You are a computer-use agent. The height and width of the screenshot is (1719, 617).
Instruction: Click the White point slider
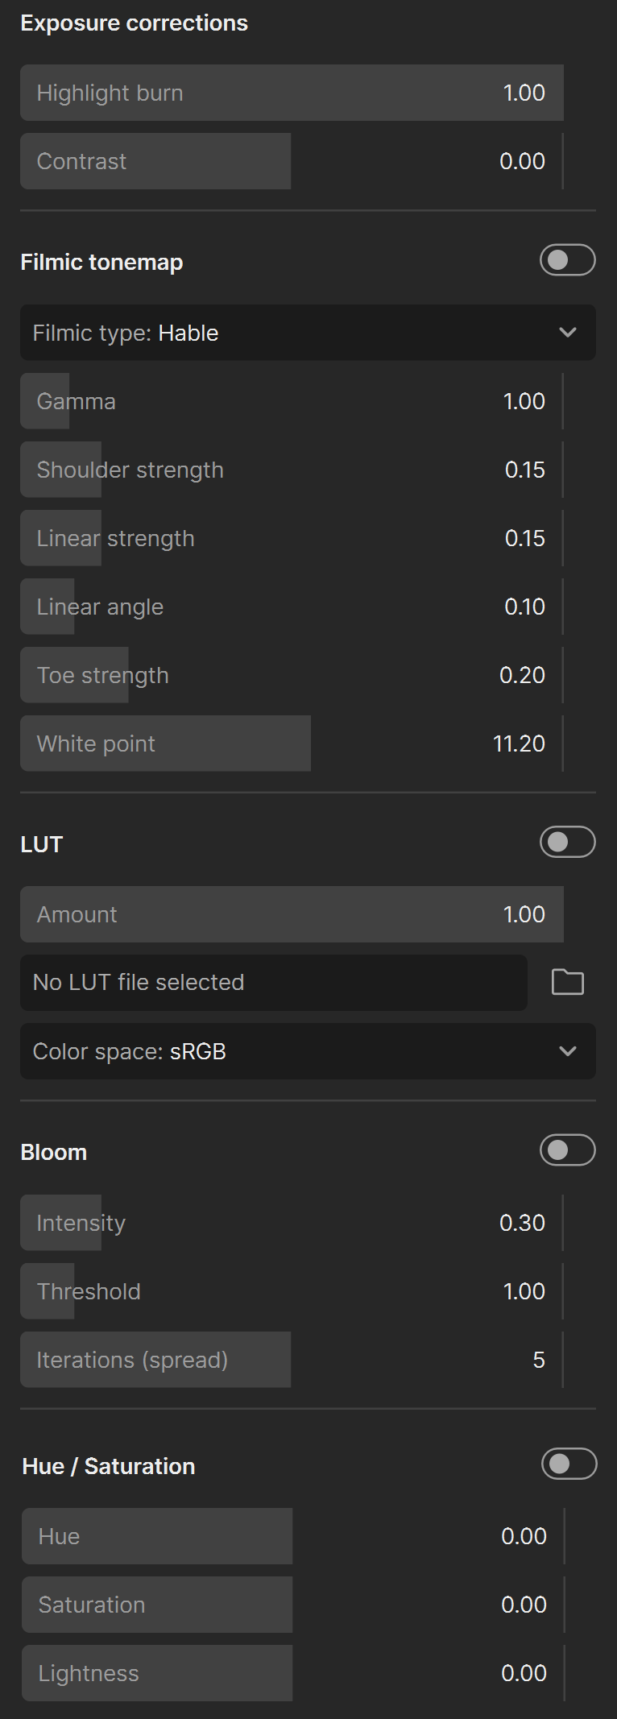click(292, 744)
